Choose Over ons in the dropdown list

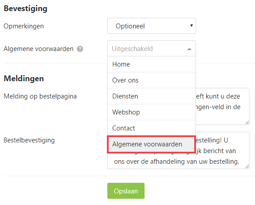tap(152, 80)
